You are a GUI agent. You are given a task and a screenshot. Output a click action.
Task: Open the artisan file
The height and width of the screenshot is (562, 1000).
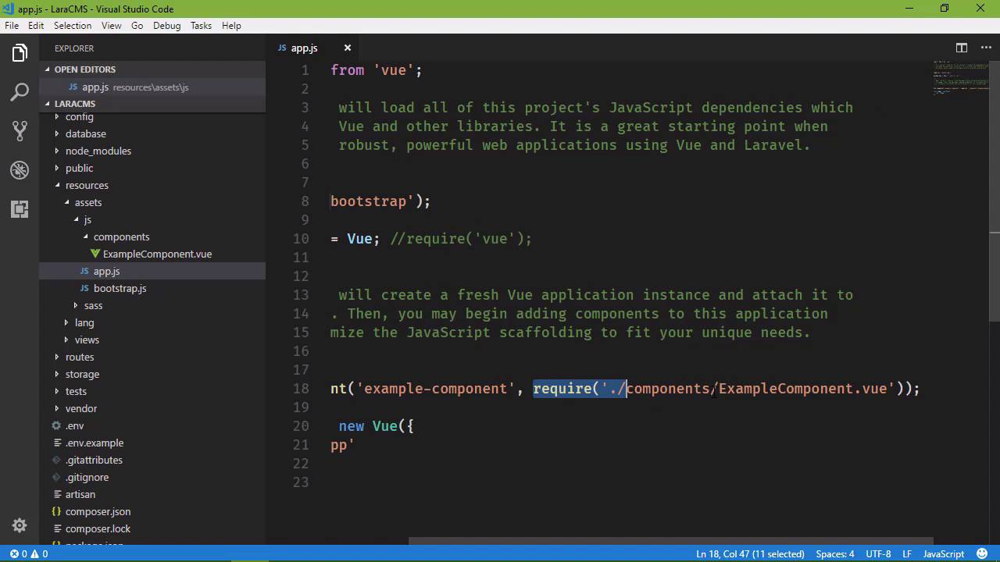pyautogui.click(x=152, y=494)
